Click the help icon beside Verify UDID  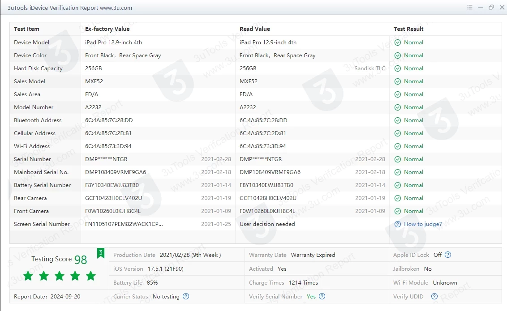point(434,296)
